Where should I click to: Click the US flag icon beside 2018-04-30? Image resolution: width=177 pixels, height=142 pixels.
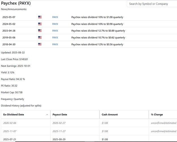coord(40,44)
